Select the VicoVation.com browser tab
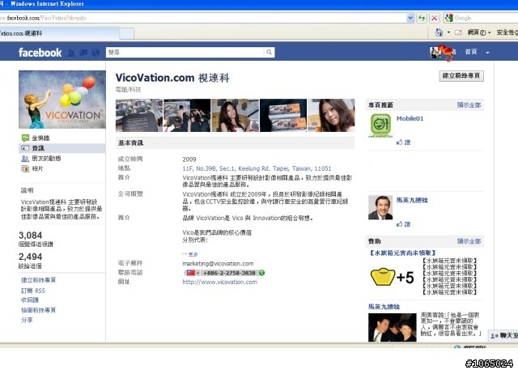This screenshot has height=370, width=518. point(59,33)
